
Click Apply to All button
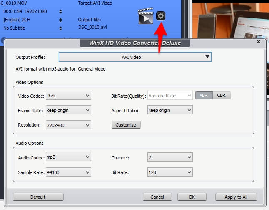point(236,197)
